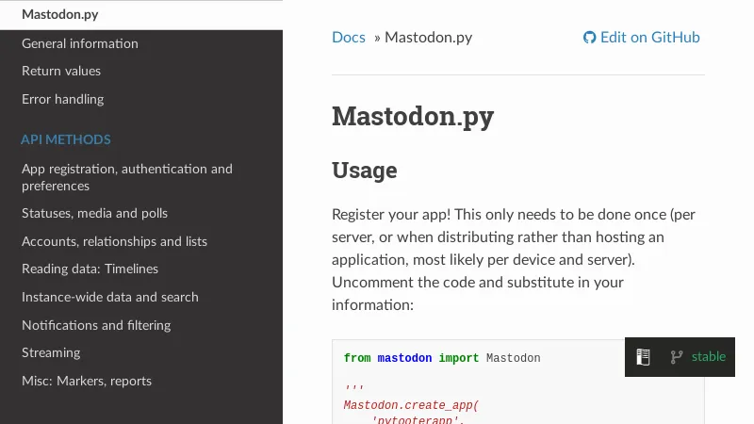Click the GitHub icon beside Edit on GitHub
This screenshot has width=754, height=424.
tap(589, 38)
